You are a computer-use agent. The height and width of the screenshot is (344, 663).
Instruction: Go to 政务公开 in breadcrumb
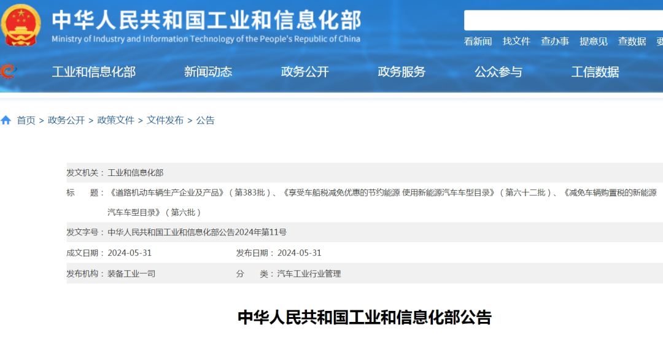tap(66, 120)
